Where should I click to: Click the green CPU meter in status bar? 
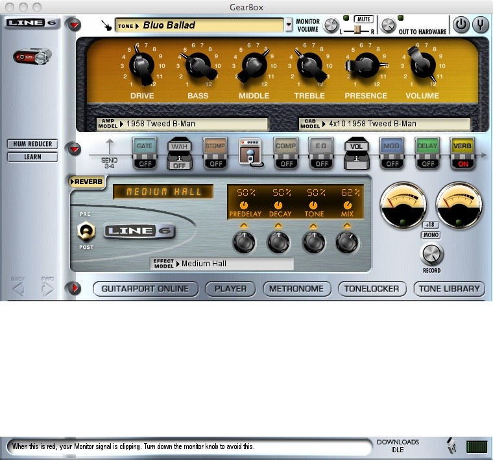pyautogui.click(x=477, y=446)
